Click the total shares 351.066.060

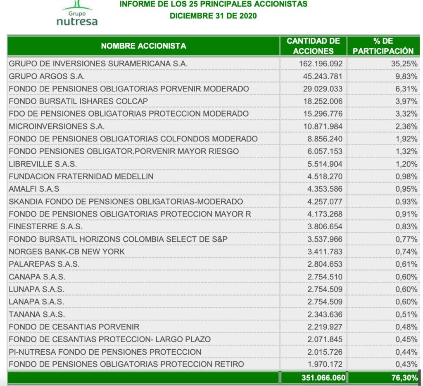pos(323,378)
